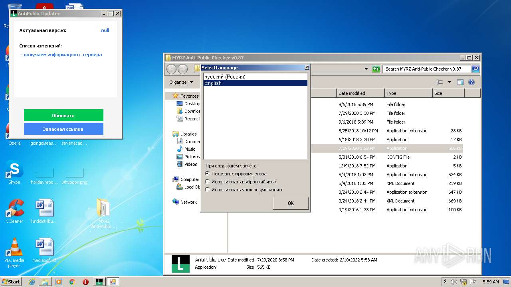Open CCleaner desktop shortcut

point(14,211)
